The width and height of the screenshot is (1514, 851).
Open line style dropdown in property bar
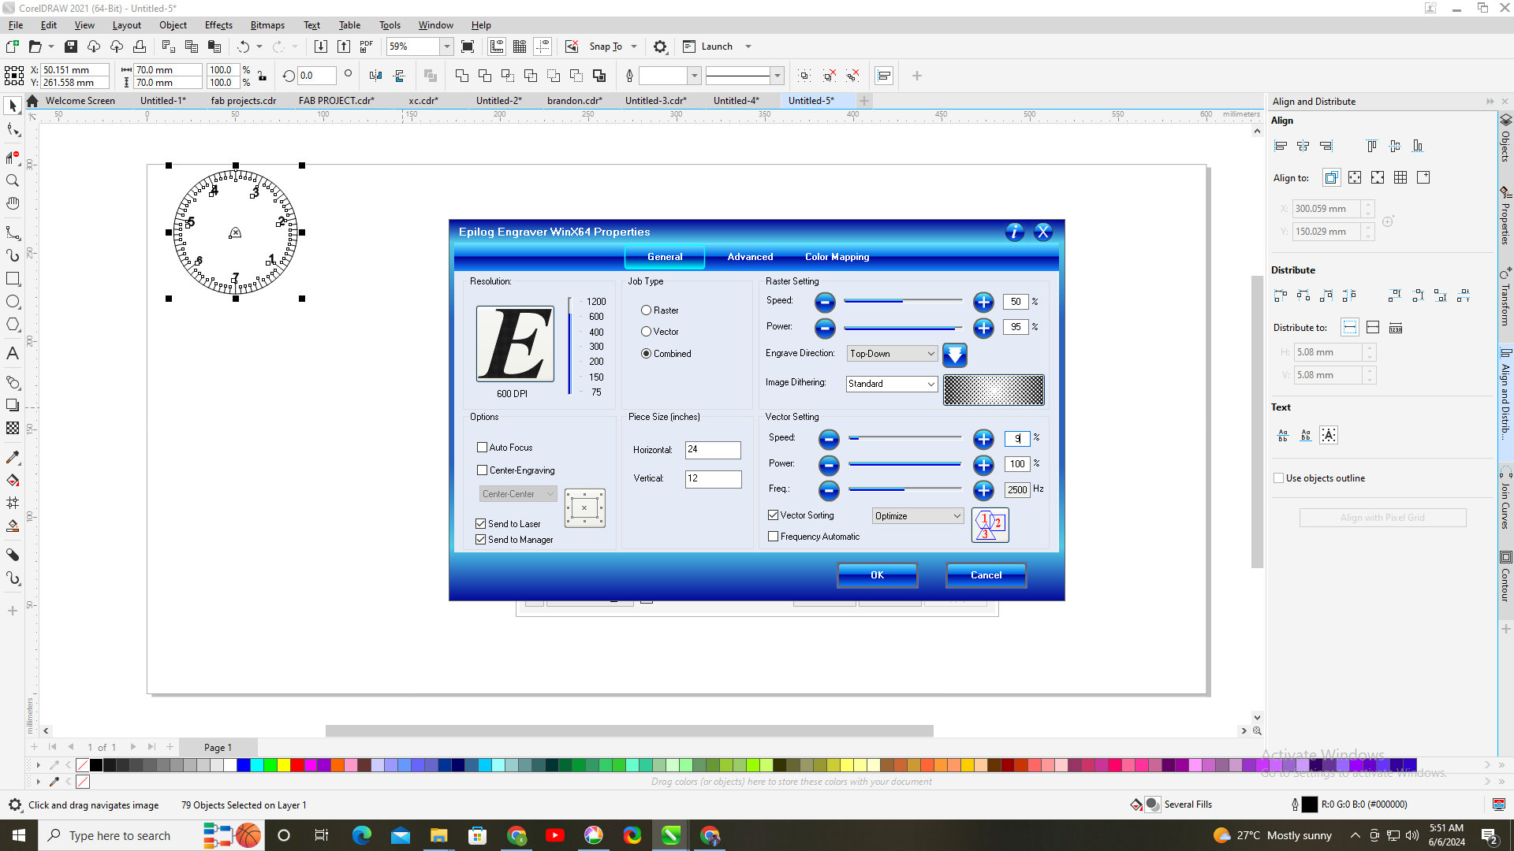click(778, 76)
